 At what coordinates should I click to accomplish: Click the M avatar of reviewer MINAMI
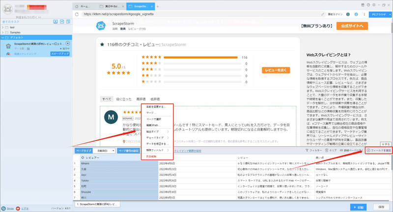111,117
